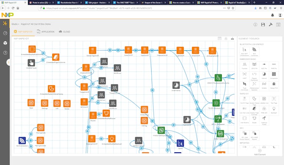This screenshot has height=165, width=284.
Task: Pick Mathematical Operation element in toolbox
Action: pyautogui.click(x=254, y=86)
